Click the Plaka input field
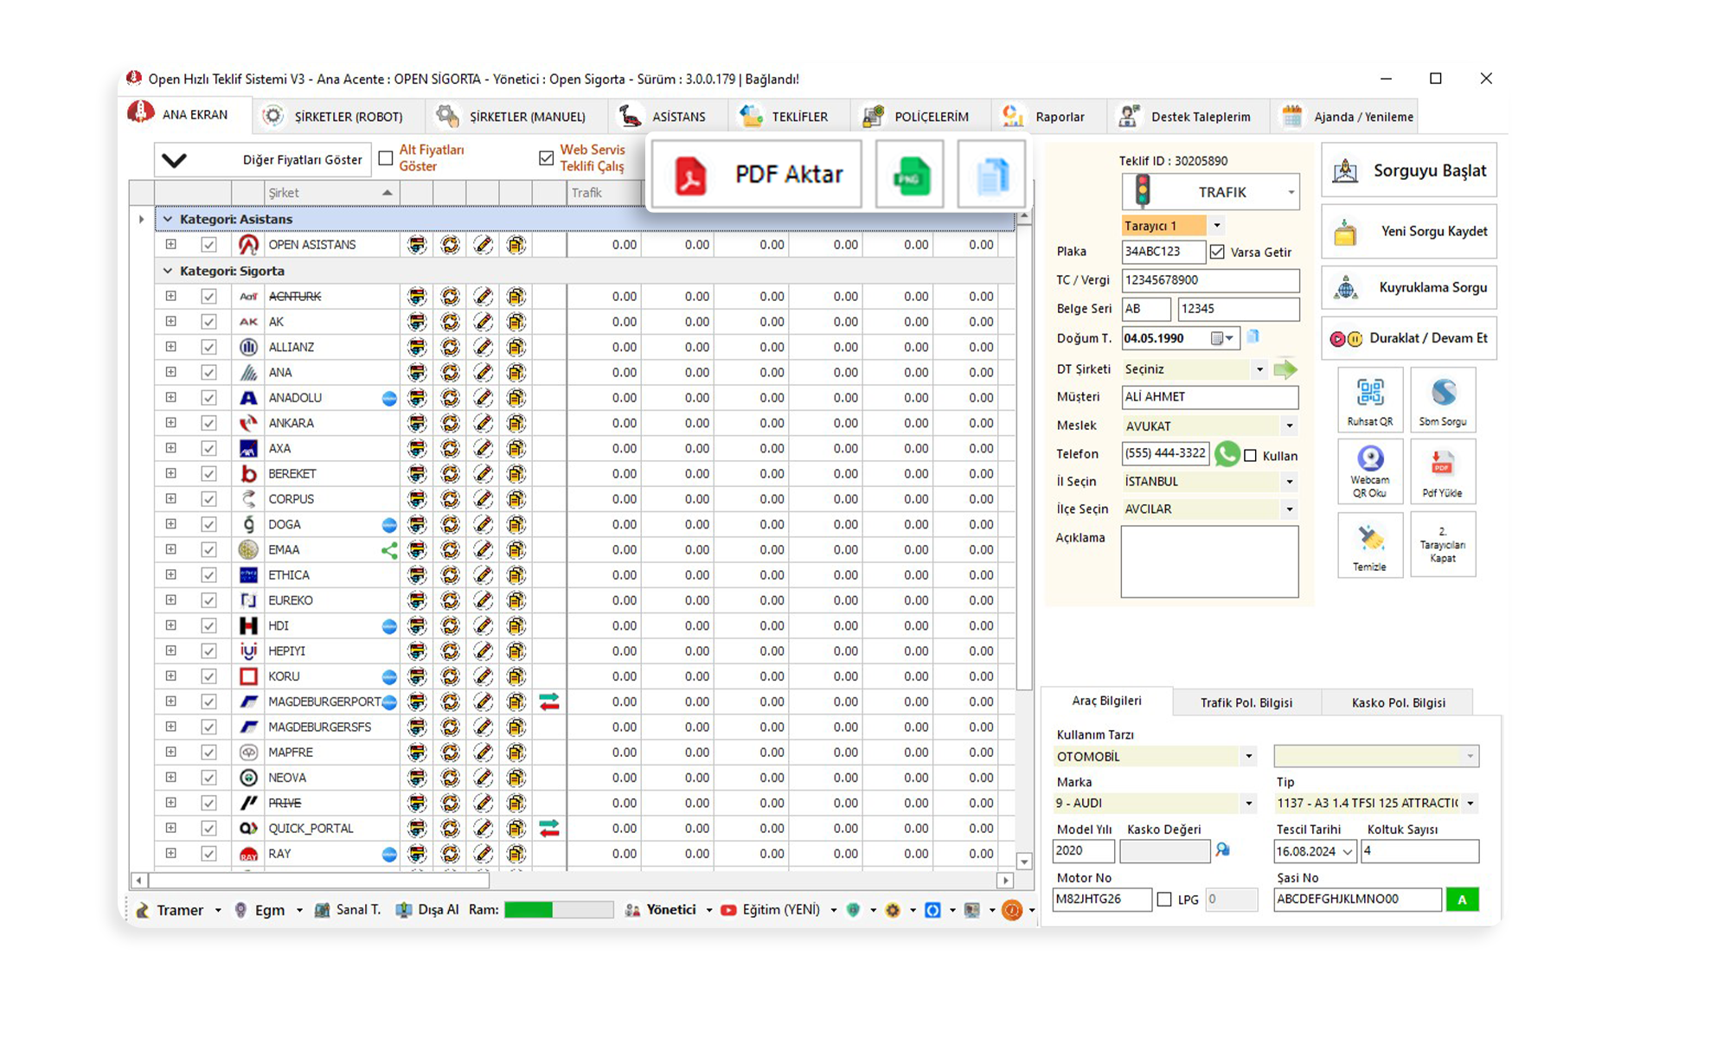 coord(1163,252)
